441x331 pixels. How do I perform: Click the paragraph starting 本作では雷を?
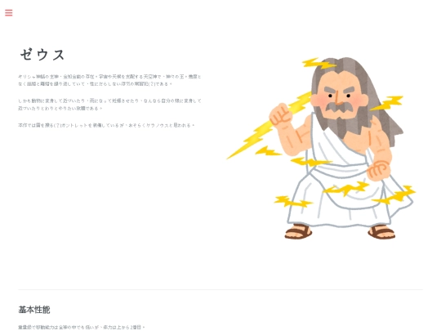click(106, 125)
